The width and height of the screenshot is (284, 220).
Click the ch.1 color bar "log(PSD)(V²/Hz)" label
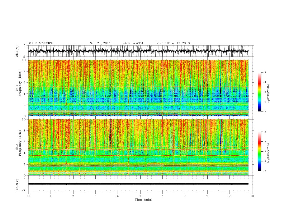pyautogui.click(x=268, y=93)
